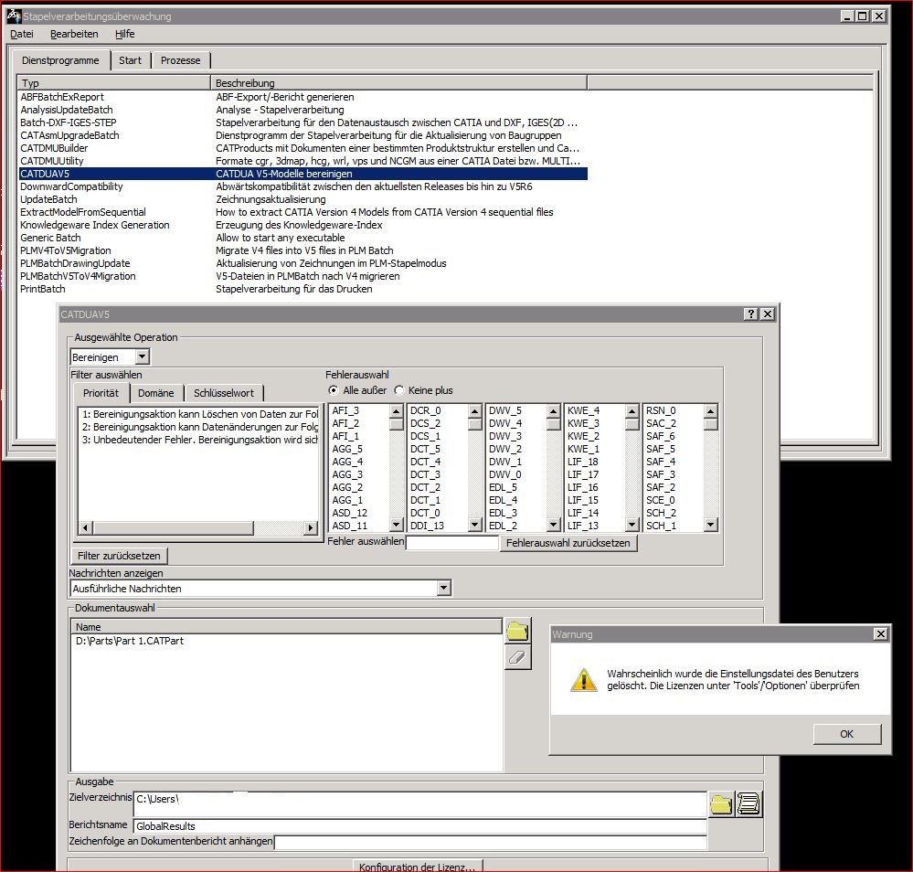
Task: Select priority 1 'Löschen von Daten' entry
Action: (x=199, y=414)
